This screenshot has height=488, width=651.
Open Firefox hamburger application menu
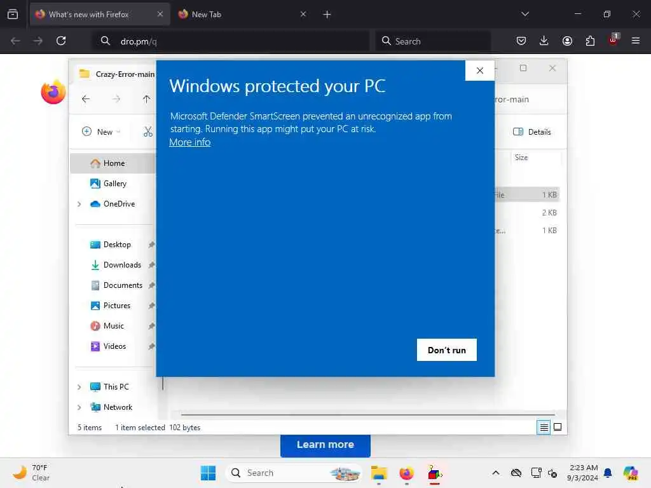[x=636, y=41]
